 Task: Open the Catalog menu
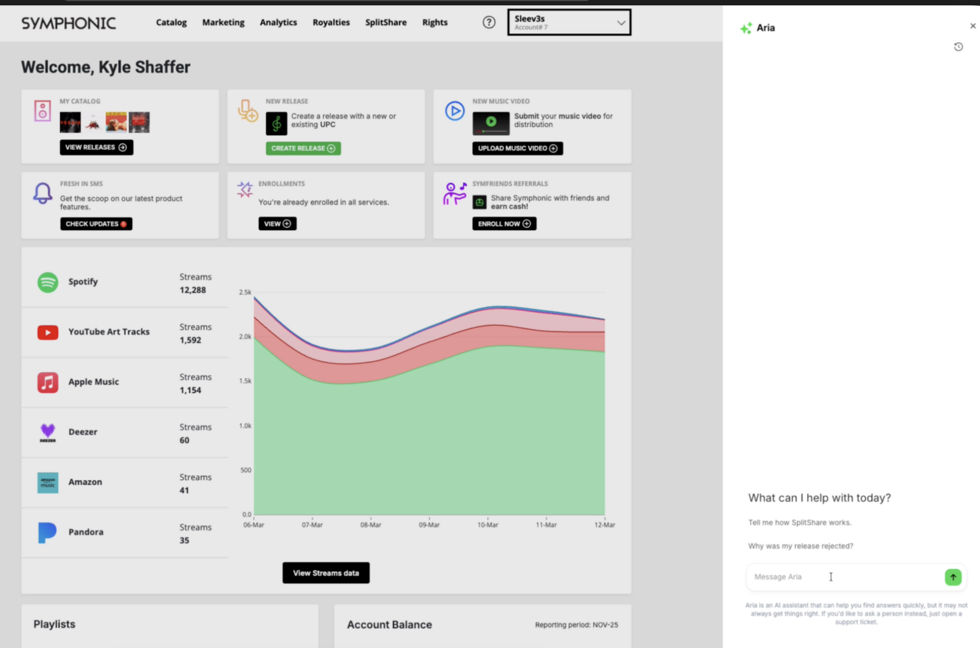click(171, 22)
